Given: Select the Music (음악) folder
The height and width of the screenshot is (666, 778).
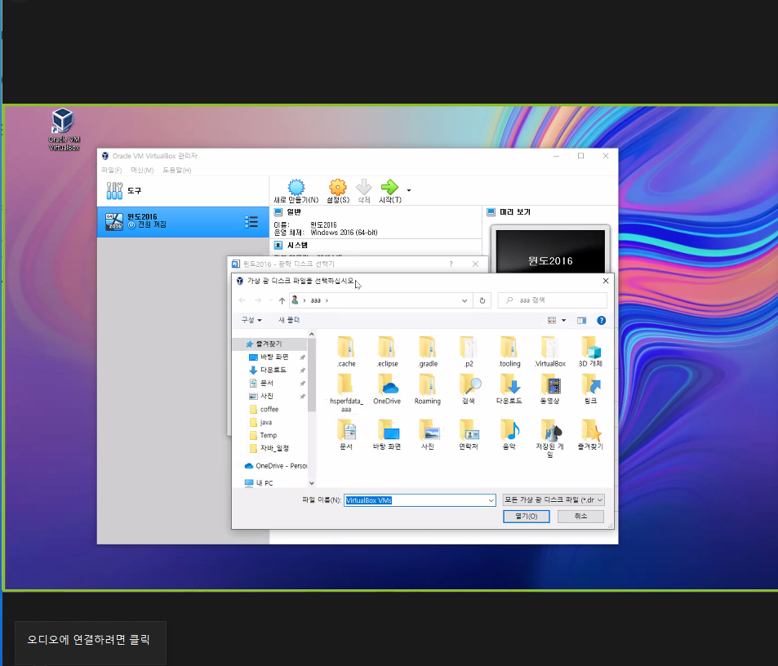Looking at the screenshot, I should point(509,435).
